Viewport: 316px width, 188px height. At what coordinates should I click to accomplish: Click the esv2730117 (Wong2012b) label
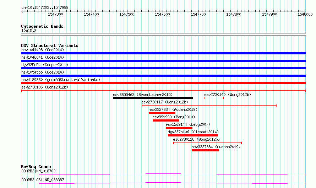[165, 102]
